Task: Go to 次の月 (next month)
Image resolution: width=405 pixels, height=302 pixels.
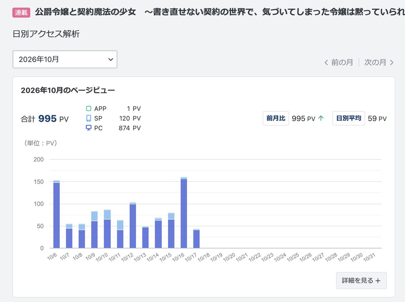Action: coord(379,62)
